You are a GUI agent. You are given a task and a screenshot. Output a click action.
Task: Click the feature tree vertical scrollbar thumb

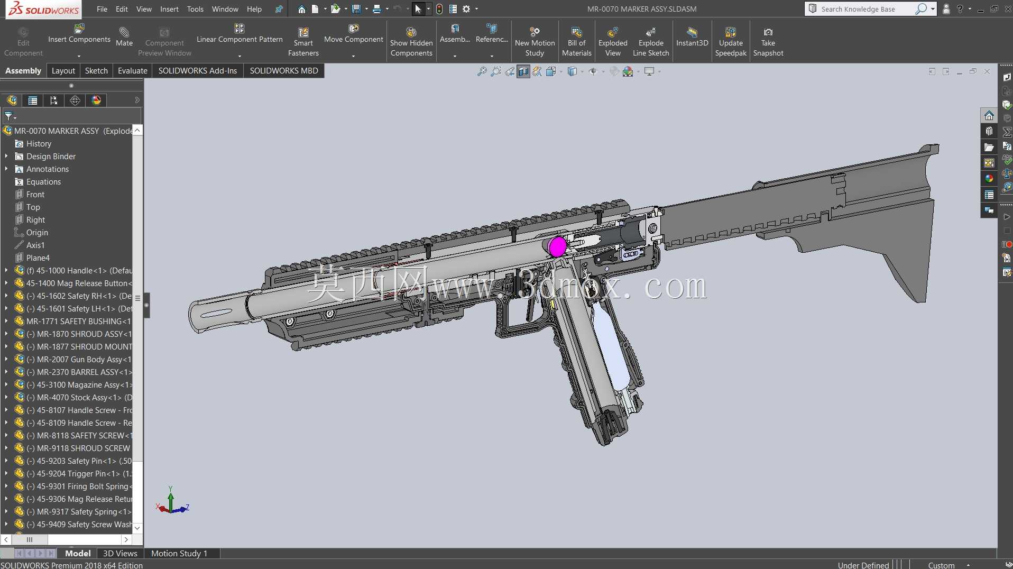(x=137, y=298)
